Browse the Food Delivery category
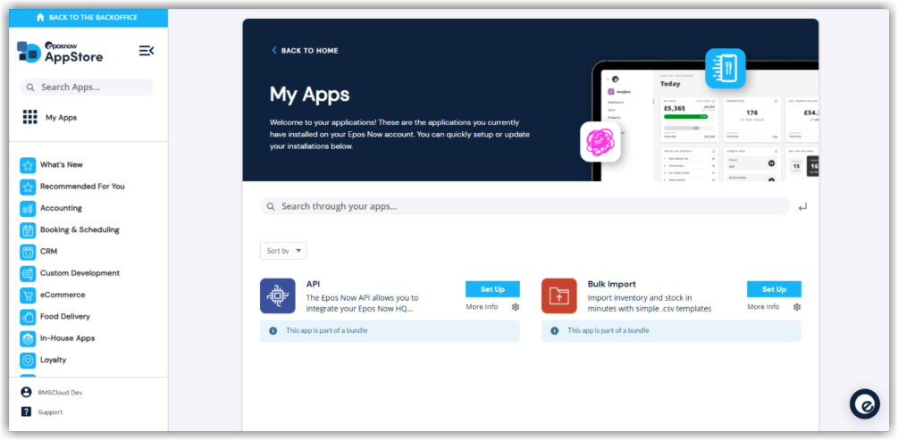898x441 pixels. pyautogui.click(x=64, y=317)
